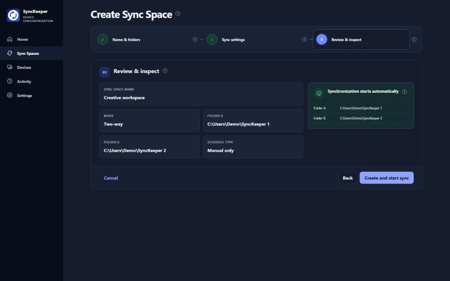Click help icon after Sync settings step
This screenshot has width=450, height=281.
(305, 39)
